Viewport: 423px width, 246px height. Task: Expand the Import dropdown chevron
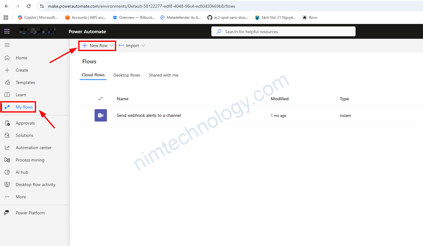click(143, 46)
